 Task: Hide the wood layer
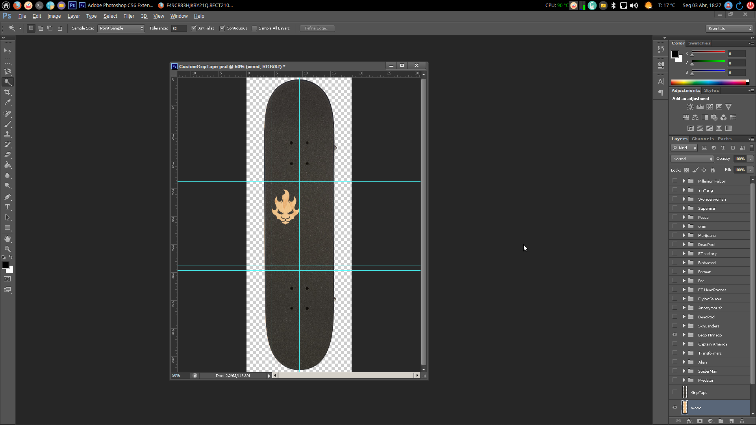click(x=675, y=408)
